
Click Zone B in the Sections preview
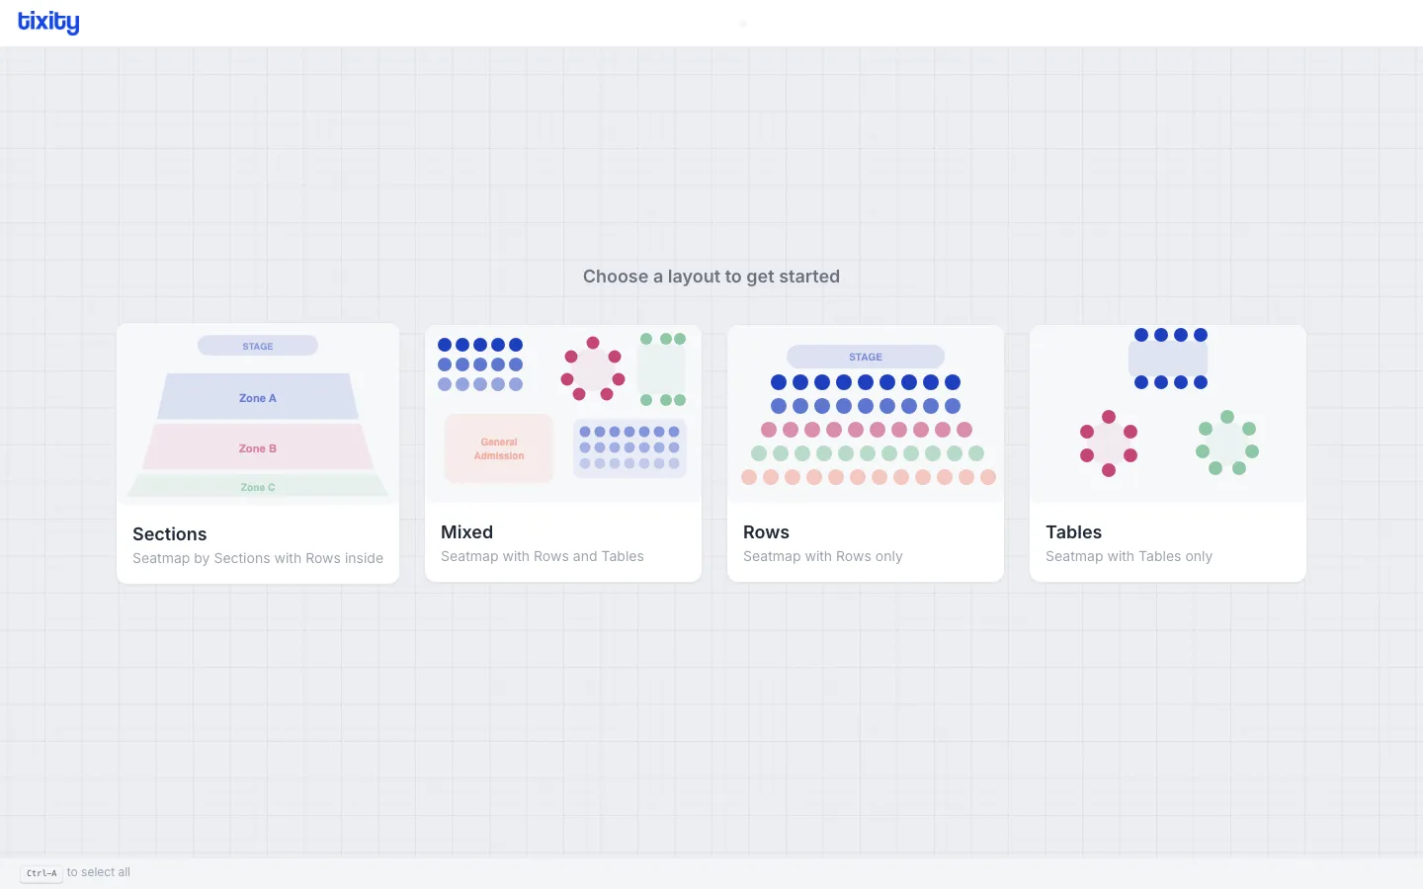(x=257, y=447)
